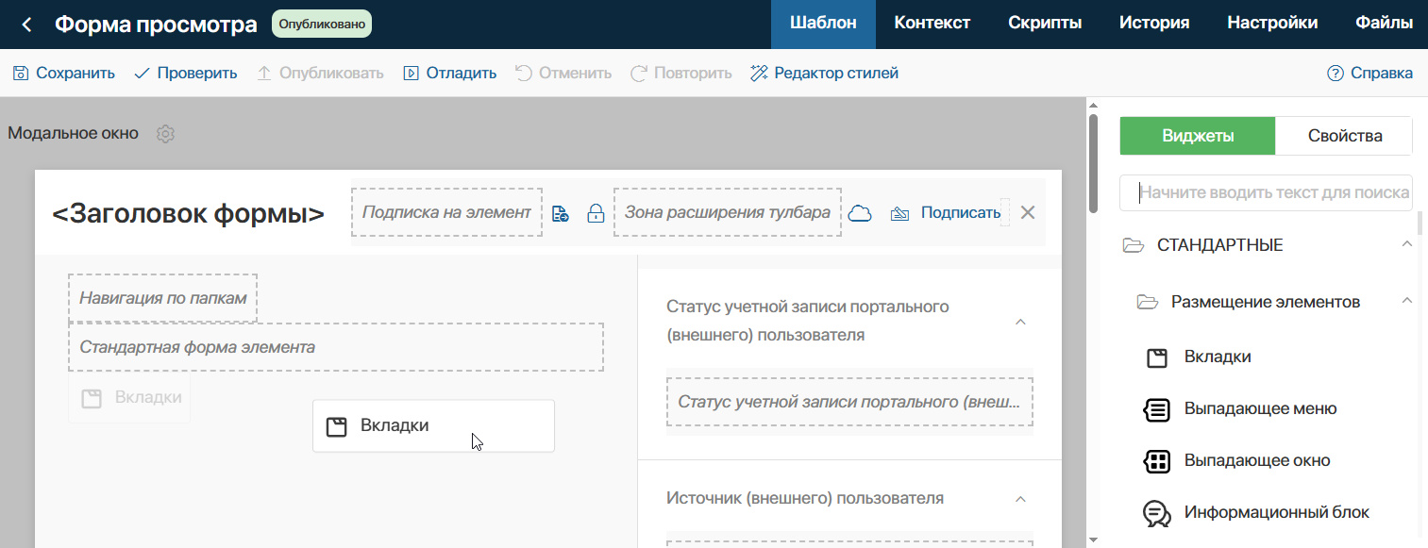The width and height of the screenshot is (1428, 548).
Task: Click the lock icon in form toolbar
Action: coord(596,213)
